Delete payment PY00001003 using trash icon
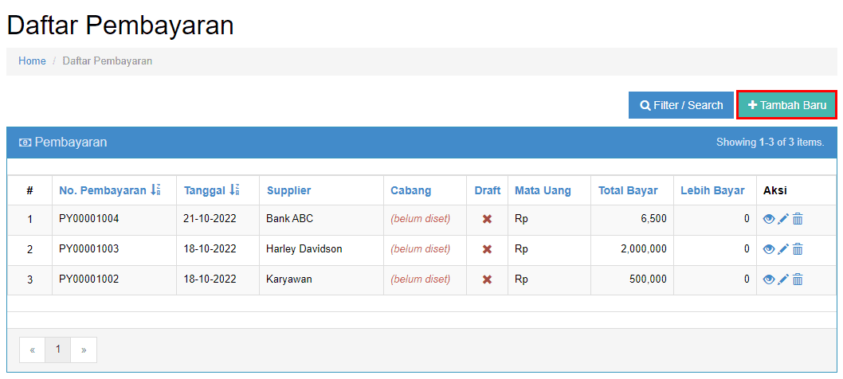This screenshot has height=379, width=843. [x=798, y=249]
